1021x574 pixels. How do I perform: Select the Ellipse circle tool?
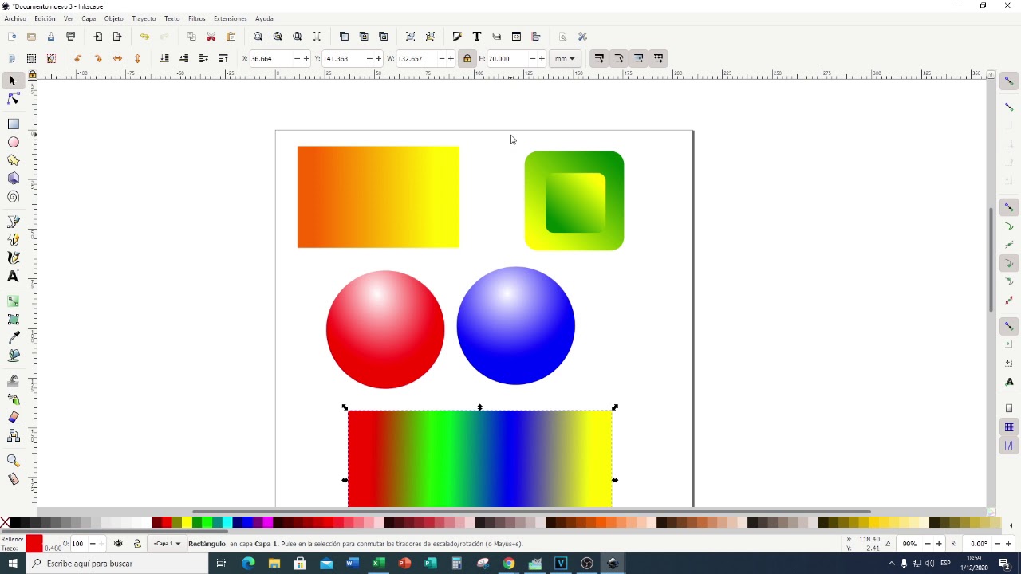point(13,142)
